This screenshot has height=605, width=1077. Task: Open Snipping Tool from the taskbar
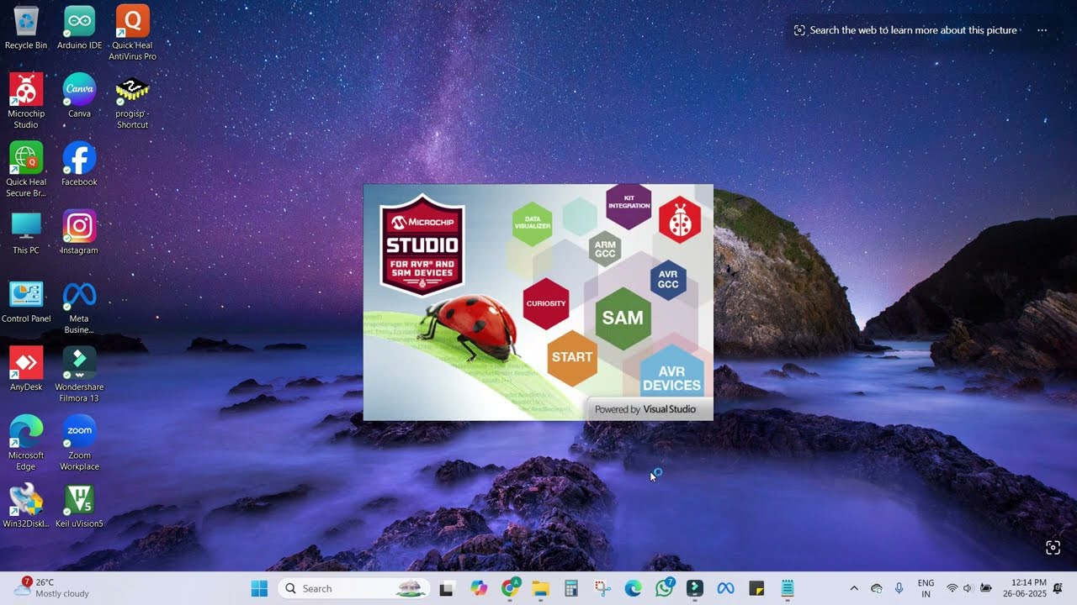tap(602, 588)
